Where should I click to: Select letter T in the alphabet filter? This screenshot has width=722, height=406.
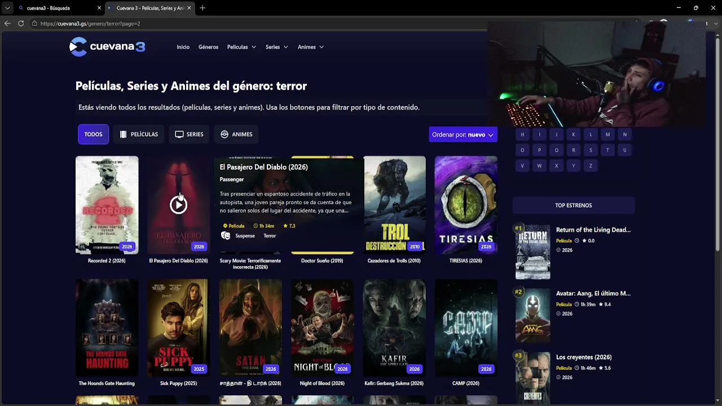607,150
